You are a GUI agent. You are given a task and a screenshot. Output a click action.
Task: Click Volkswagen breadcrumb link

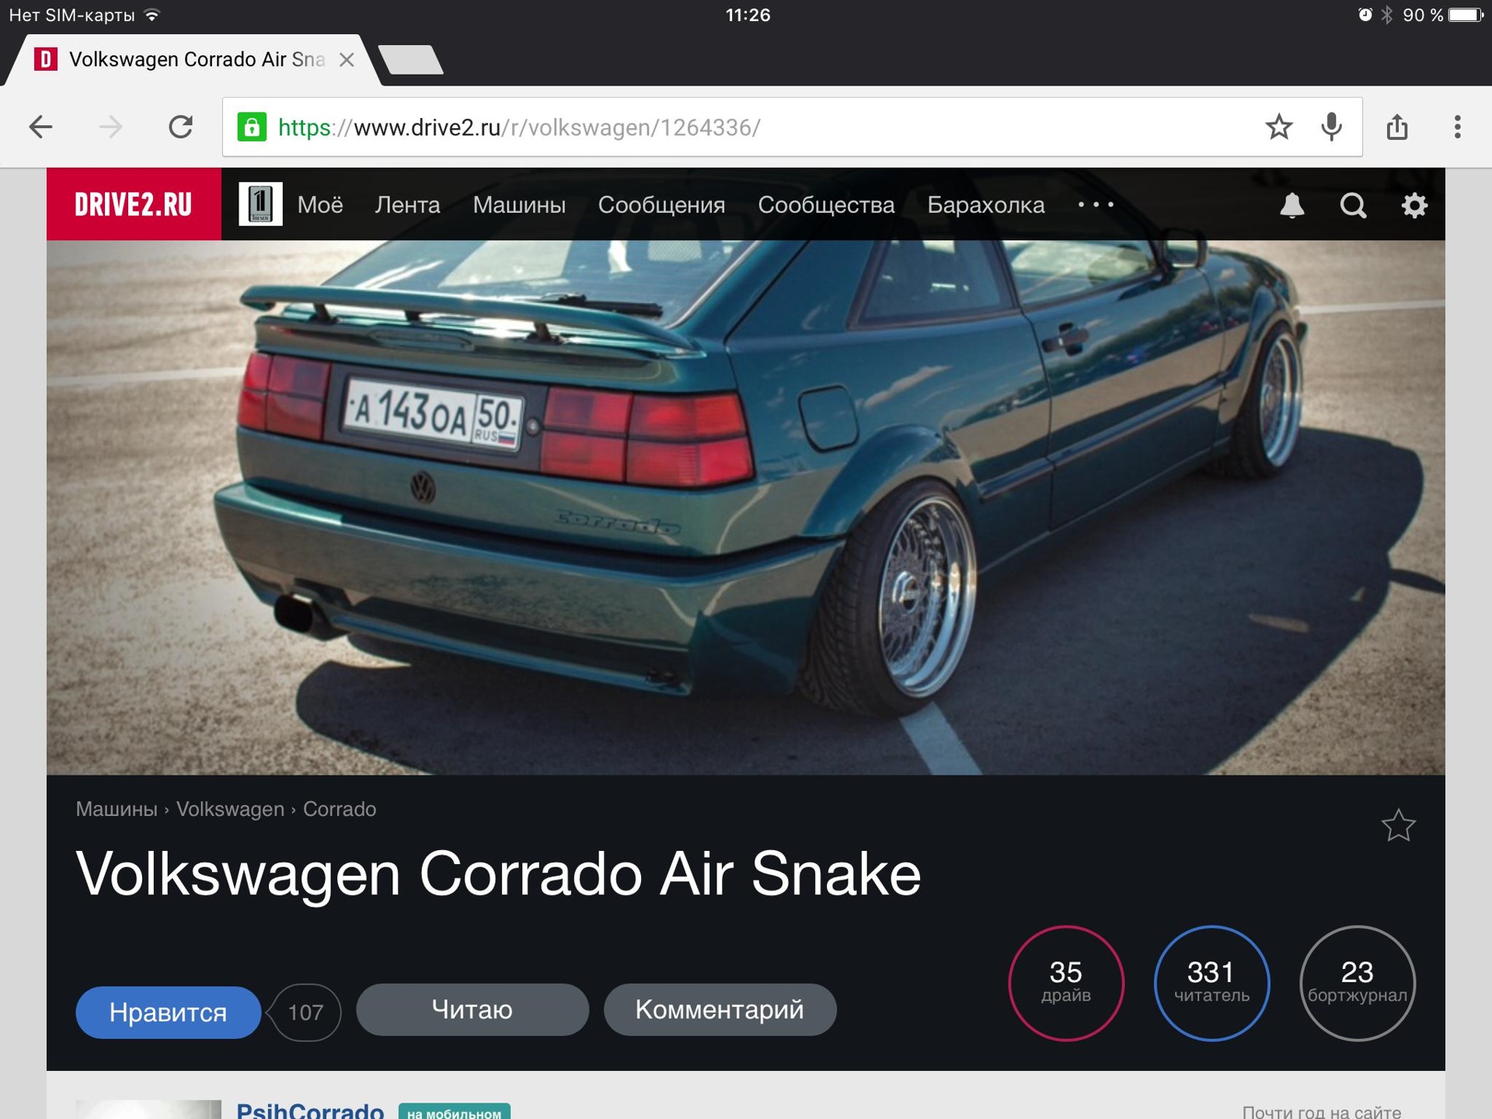click(230, 809)
